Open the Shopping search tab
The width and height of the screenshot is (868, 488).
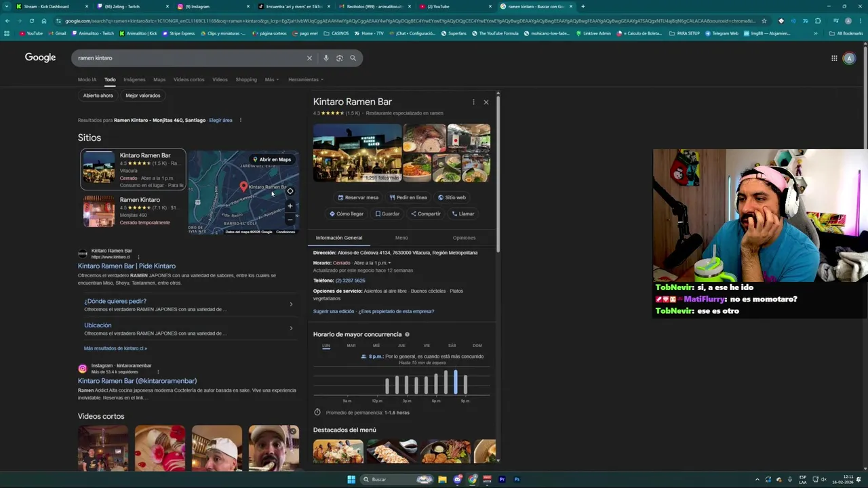click(246, 79)
